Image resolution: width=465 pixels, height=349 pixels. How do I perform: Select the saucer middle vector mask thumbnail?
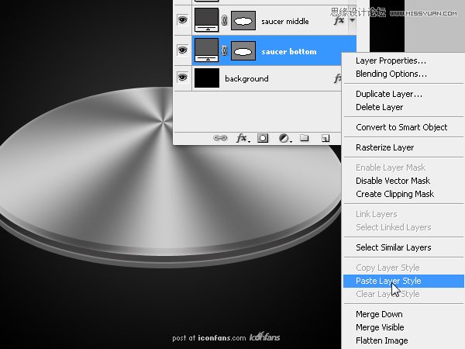click(x=243, y=21)
